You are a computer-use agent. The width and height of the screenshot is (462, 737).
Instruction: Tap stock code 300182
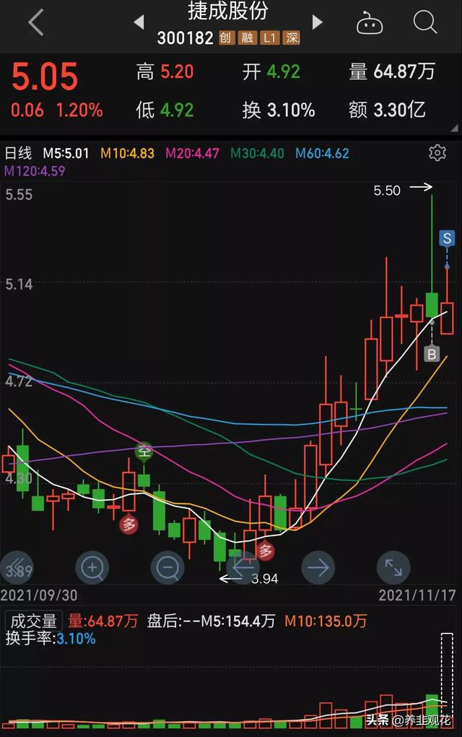point(185,38)
